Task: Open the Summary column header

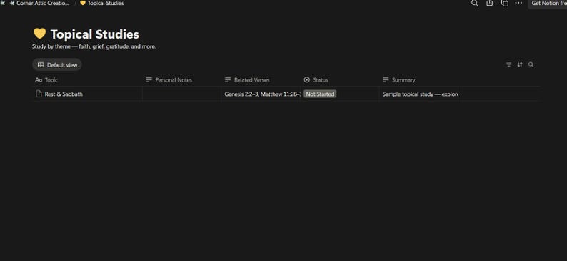Action: (418, 80)
